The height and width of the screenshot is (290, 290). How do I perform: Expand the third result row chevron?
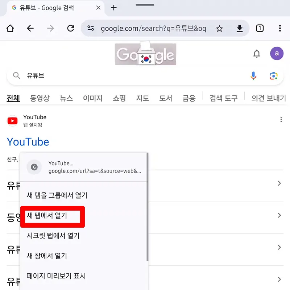click(279, 247)
